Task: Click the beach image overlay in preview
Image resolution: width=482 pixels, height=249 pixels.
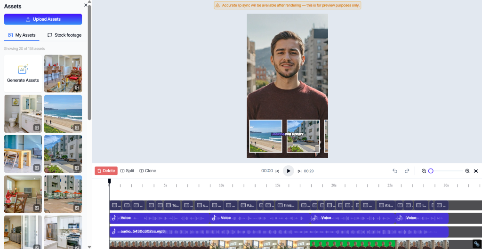Action: pyautogui.click(x=265, y=136)
